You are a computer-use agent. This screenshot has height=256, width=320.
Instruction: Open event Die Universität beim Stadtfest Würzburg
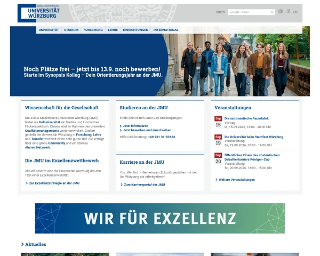[x=254, y=137]
